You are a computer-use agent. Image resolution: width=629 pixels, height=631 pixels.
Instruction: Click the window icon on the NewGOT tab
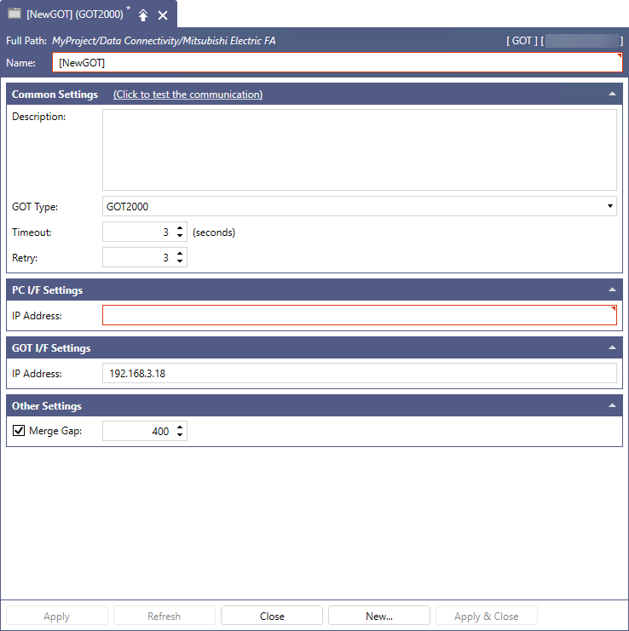(14, 14)
